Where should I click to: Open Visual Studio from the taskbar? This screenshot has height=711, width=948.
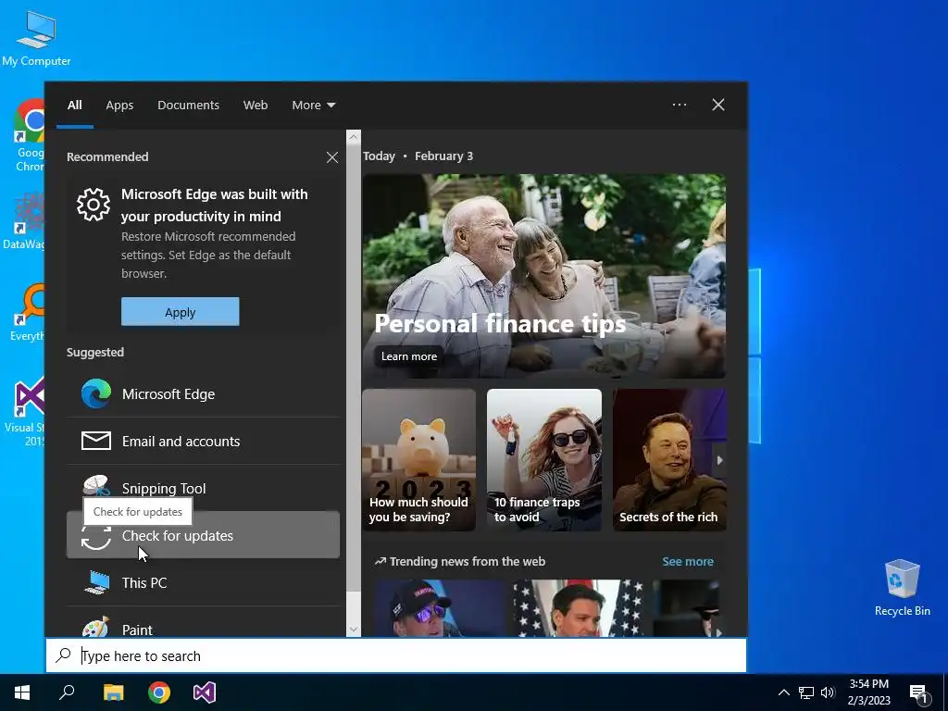click(205, 692)
